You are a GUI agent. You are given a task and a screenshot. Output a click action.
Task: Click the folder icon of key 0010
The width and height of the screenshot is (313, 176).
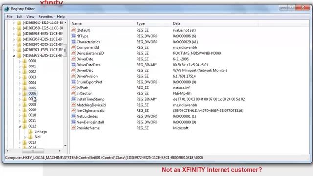pos(25,115)
